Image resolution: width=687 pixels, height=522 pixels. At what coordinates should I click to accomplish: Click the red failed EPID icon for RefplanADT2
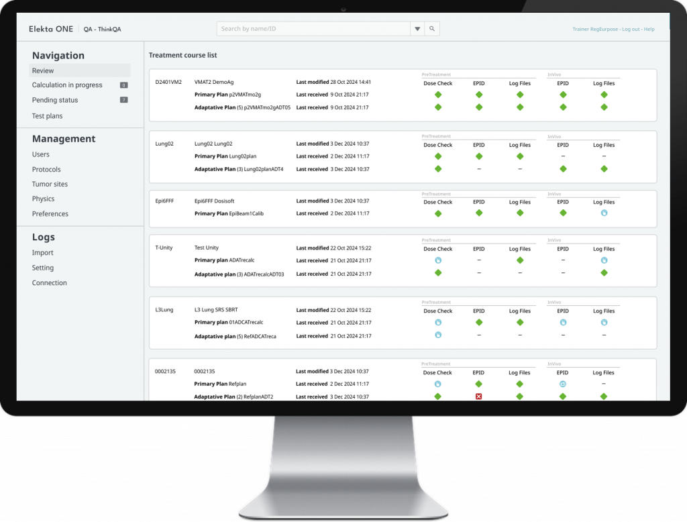(x=479, y=397)
